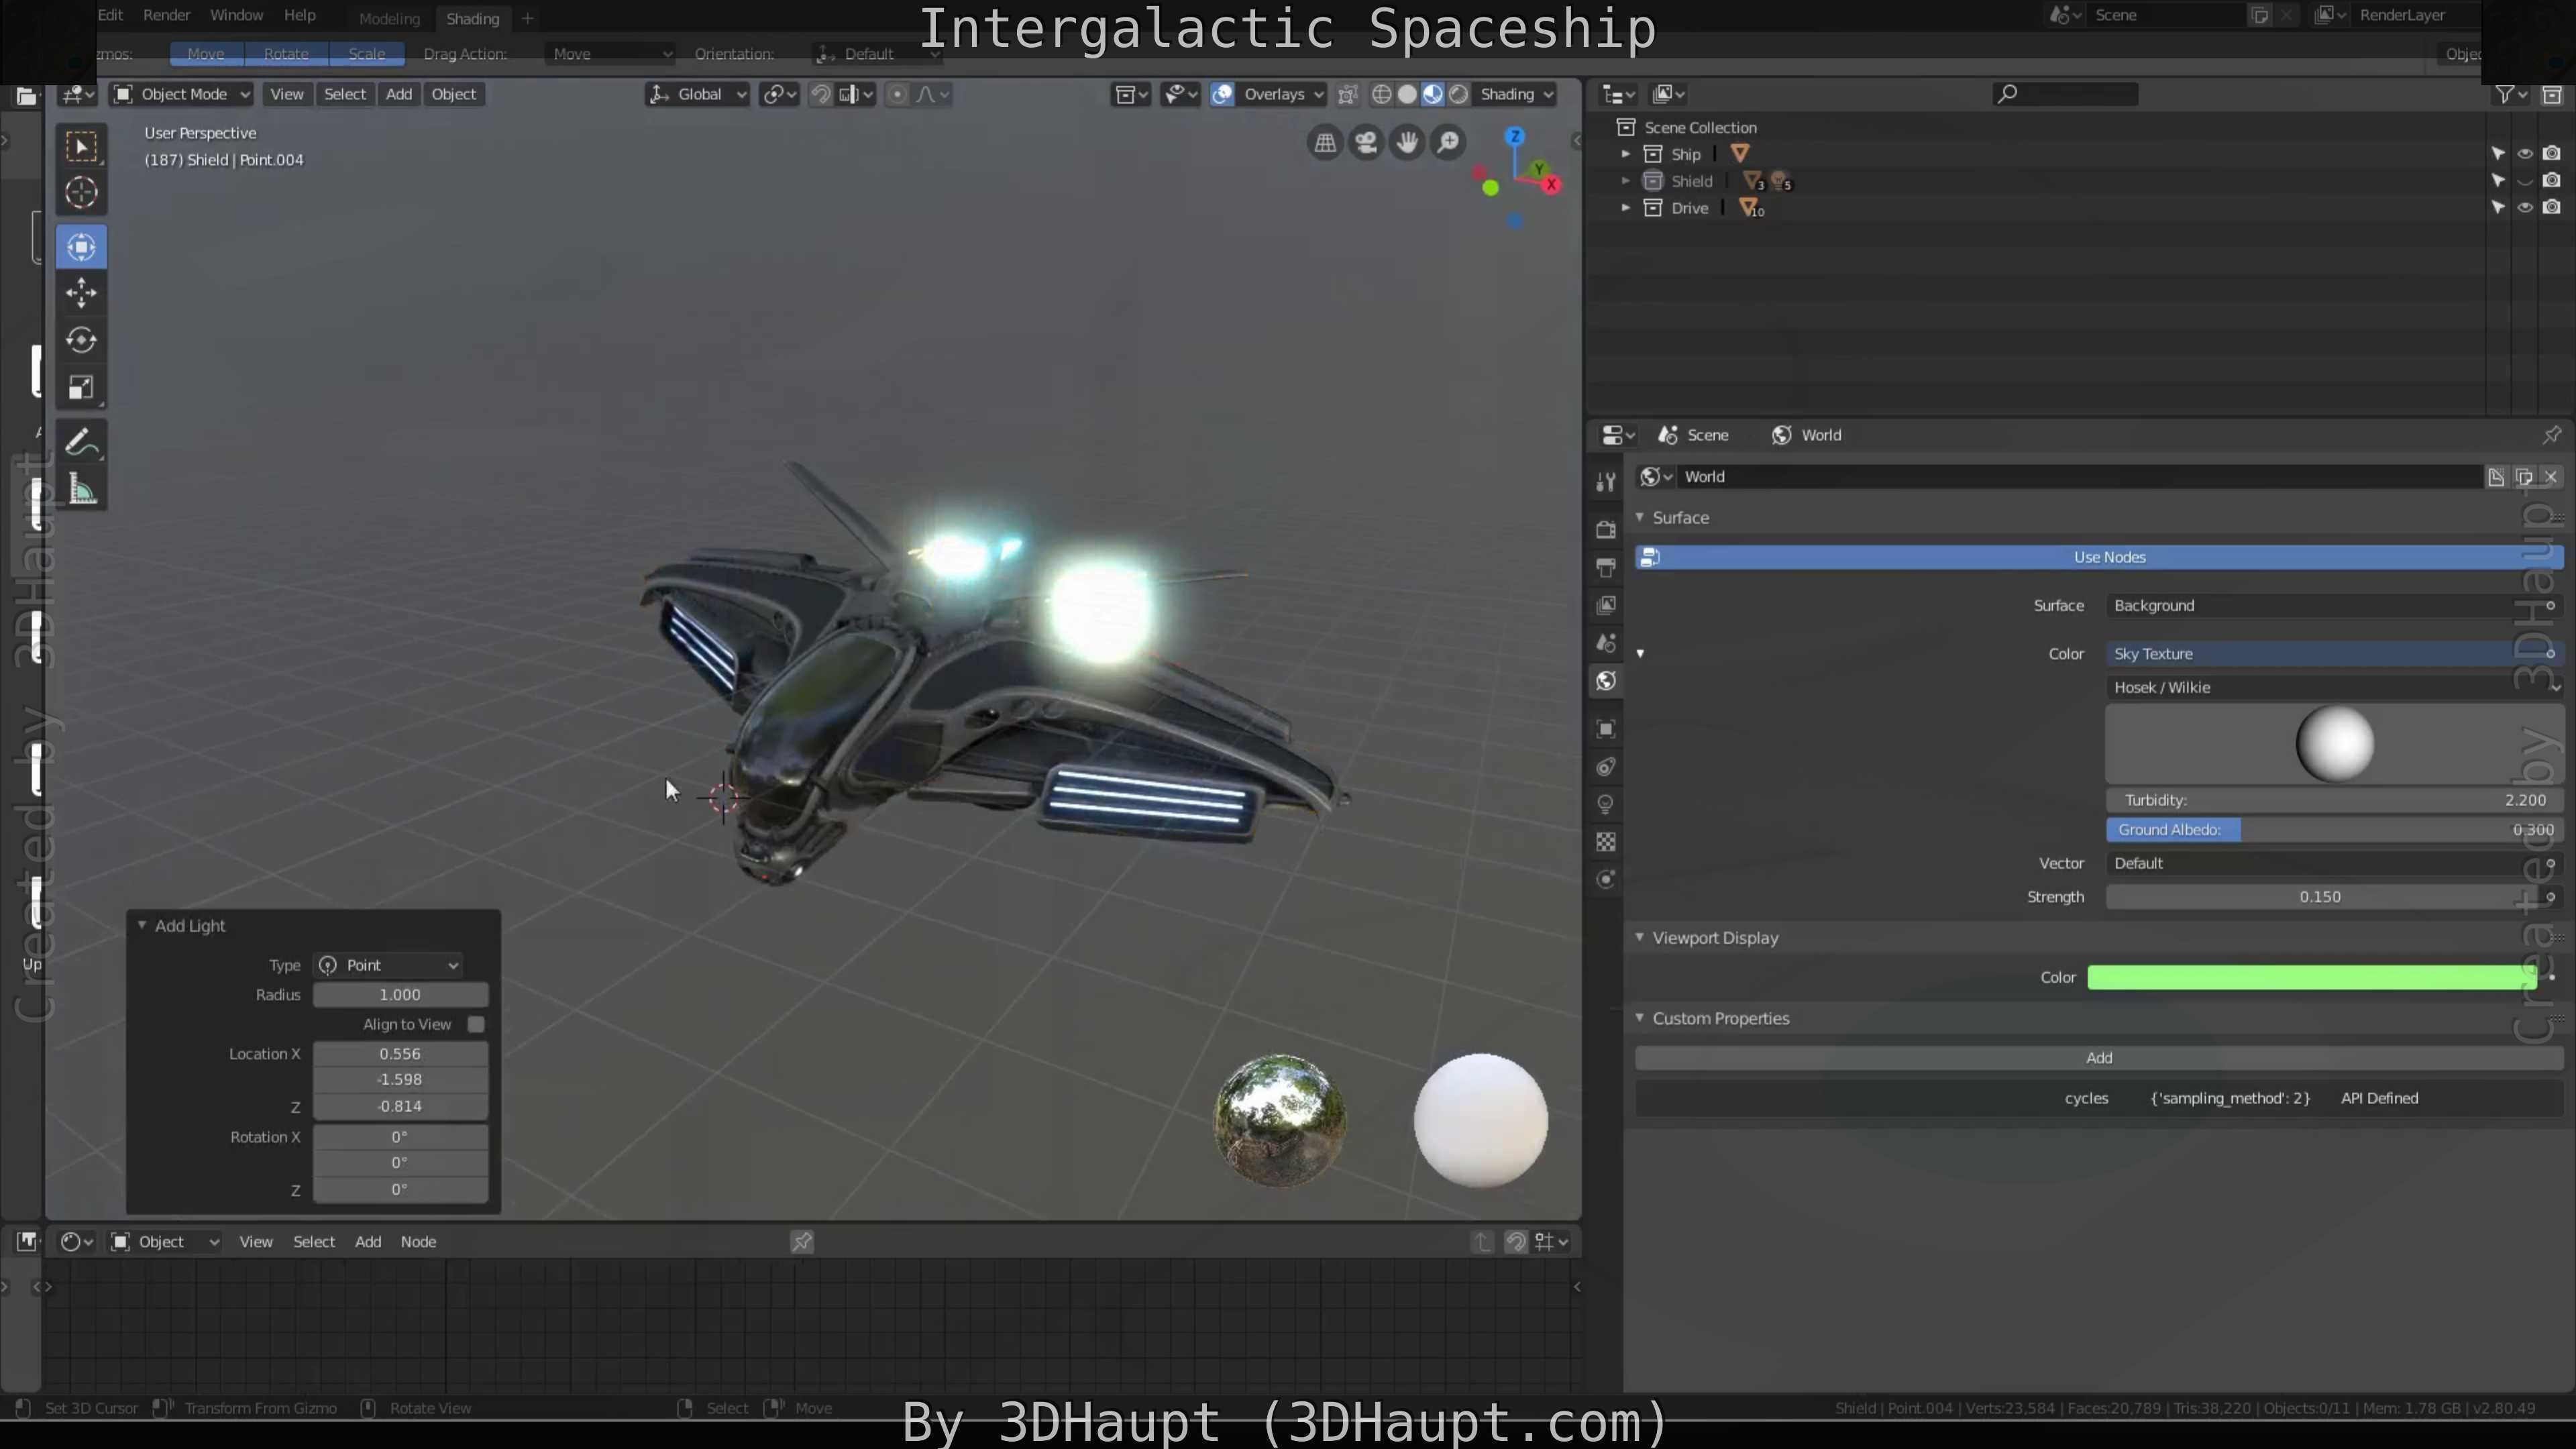2576x1449 pixels.
Task: Toggle camera view navigation icon
Action: [x=1366, y=143]
